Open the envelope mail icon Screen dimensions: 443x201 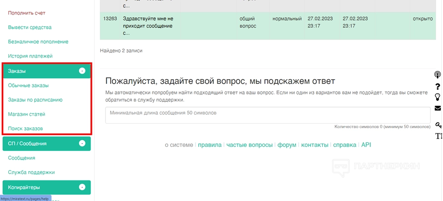[438, 108]
